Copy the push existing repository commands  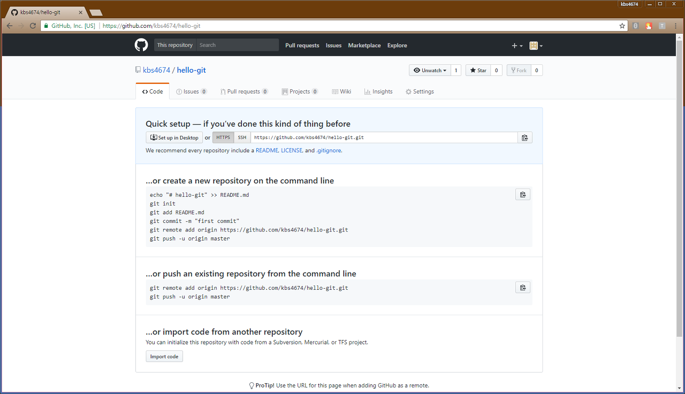click(523, 288)
